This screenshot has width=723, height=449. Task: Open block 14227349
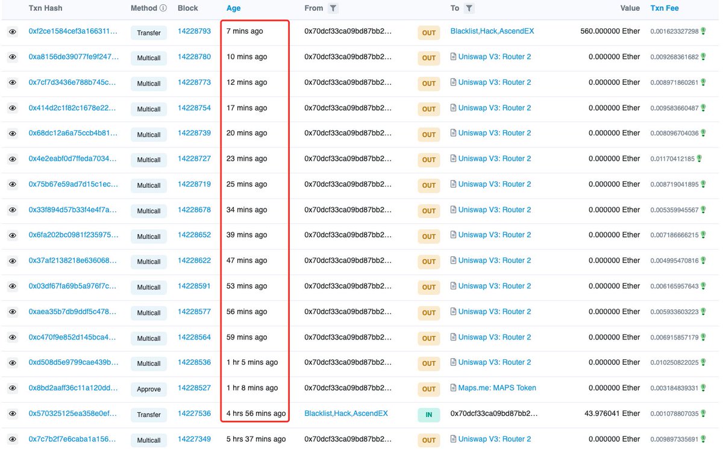coord(194,439)
